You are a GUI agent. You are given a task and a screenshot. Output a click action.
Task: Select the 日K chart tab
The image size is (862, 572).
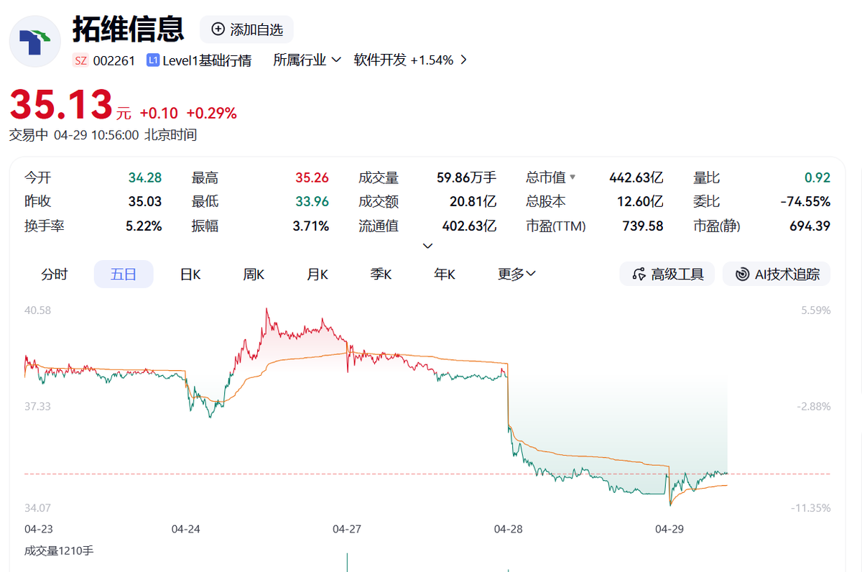(x=190, y=274)
